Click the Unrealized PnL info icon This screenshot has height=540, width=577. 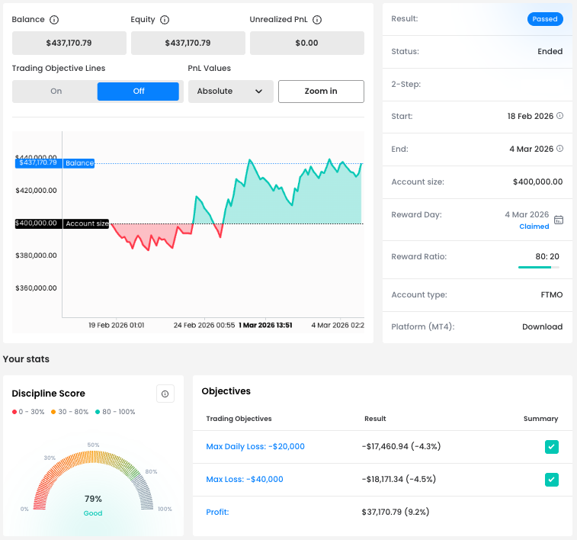pyautogui.click(x=317, y=20)
